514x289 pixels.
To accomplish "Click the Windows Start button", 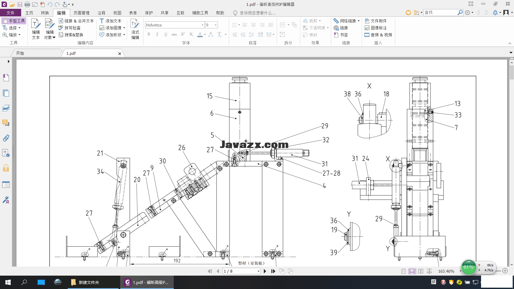I will pyautogui.click(x=8, y=282).
